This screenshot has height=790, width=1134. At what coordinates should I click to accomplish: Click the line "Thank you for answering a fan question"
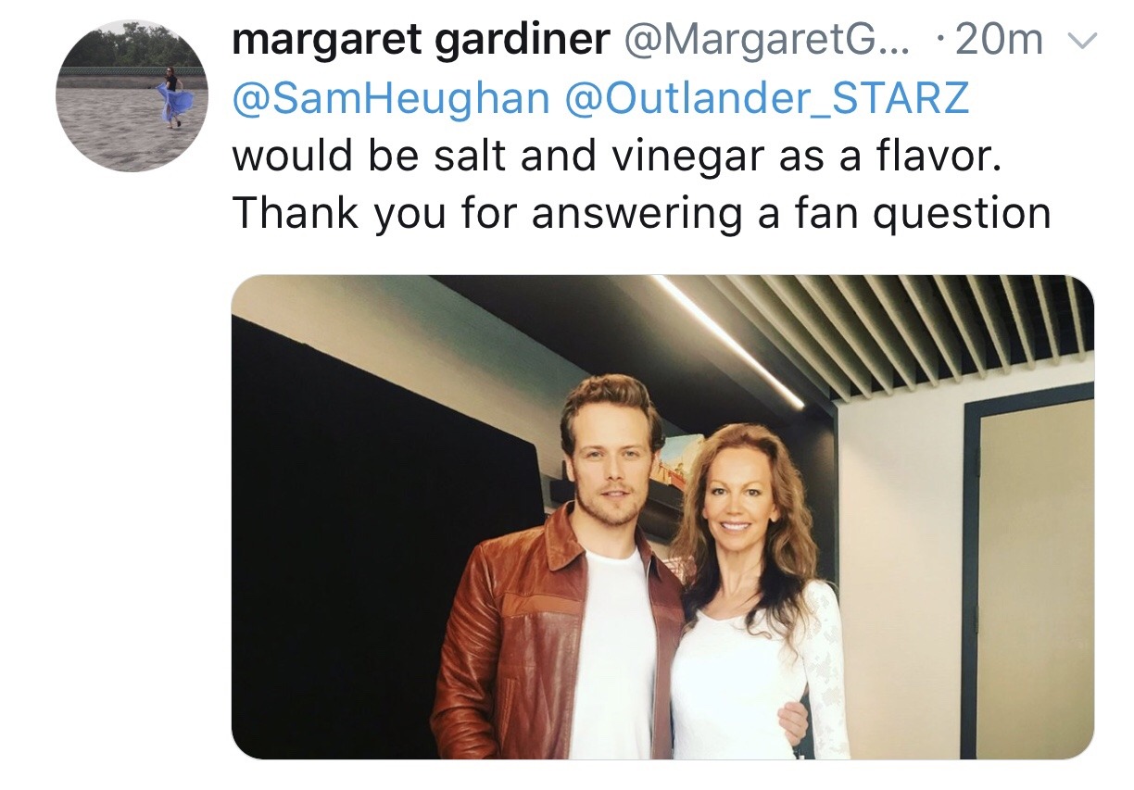(x=641, y=214)
